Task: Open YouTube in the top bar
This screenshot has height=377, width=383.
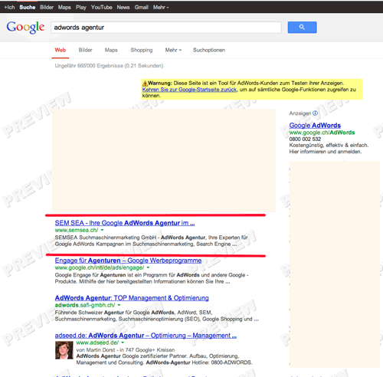Action: coord(102,8)
